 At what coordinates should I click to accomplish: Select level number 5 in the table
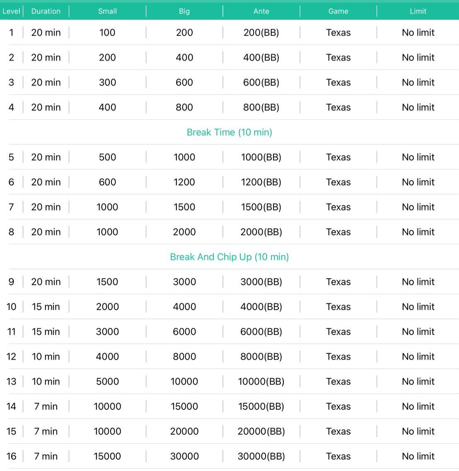pyautogui.click(x=11, y=157)
